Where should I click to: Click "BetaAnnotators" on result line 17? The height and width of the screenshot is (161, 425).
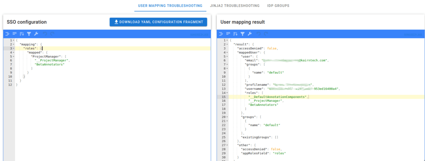263,105
